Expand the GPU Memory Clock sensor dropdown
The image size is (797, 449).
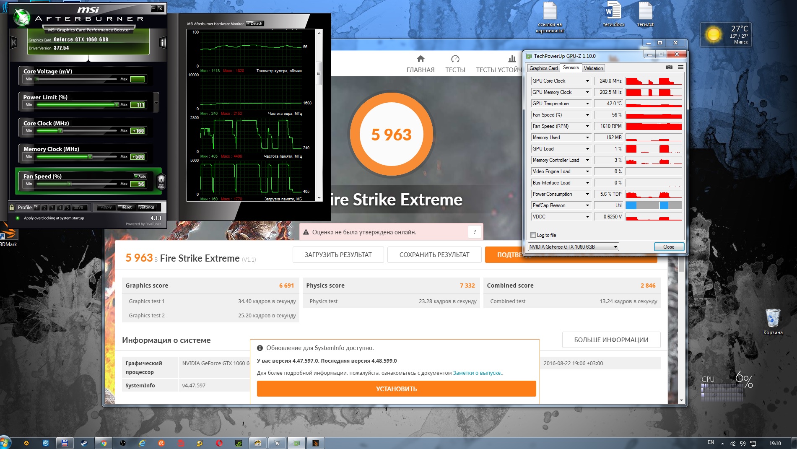point(587,92)
